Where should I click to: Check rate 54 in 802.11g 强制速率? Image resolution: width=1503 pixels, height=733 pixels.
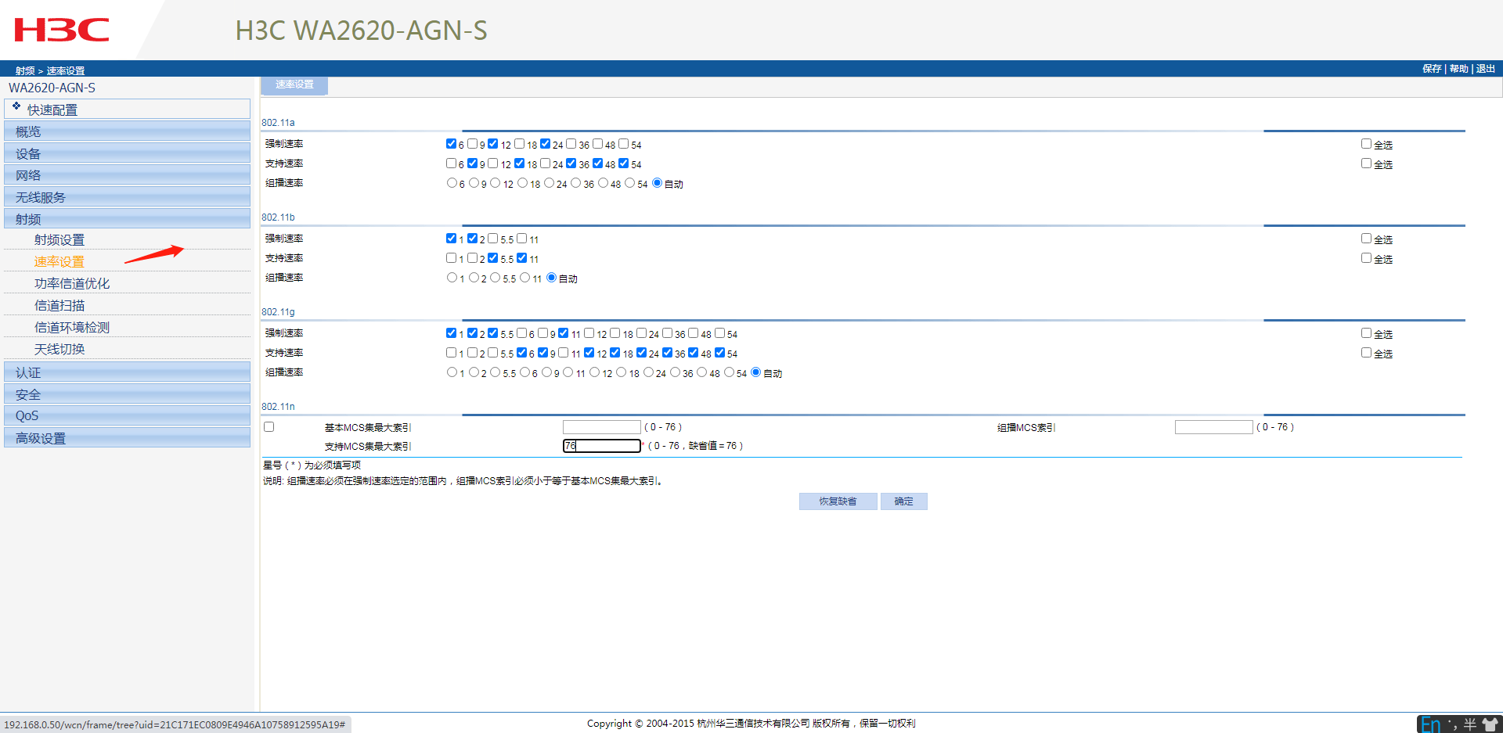tap(720, 333)
